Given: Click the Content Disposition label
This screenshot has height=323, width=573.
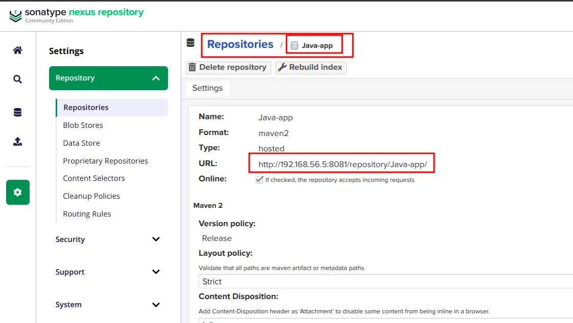Looking at the screenshot, I should 238,297.
